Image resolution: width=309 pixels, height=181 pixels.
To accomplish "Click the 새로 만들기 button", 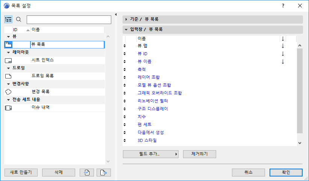I will tap(21, 172).
